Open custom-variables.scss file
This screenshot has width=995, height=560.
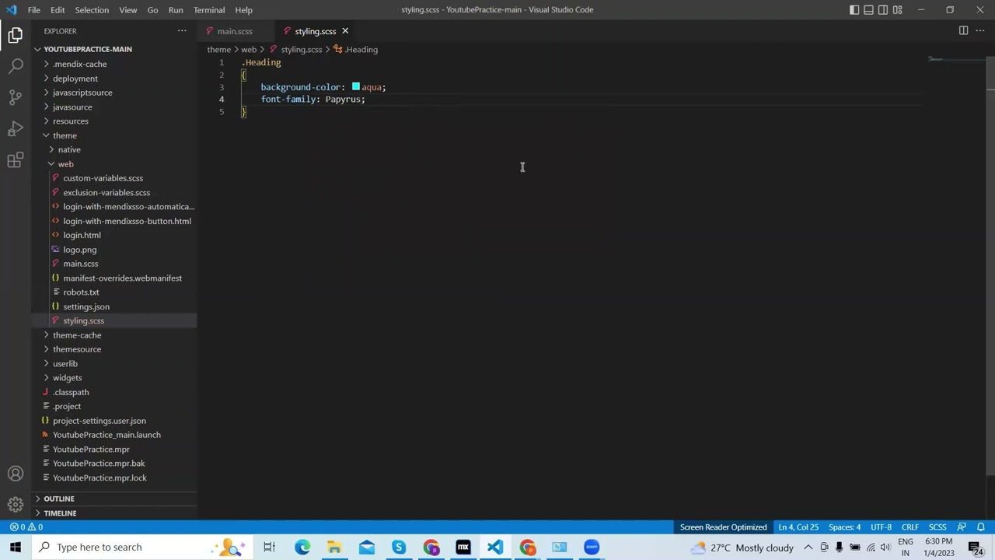point(103,178)
